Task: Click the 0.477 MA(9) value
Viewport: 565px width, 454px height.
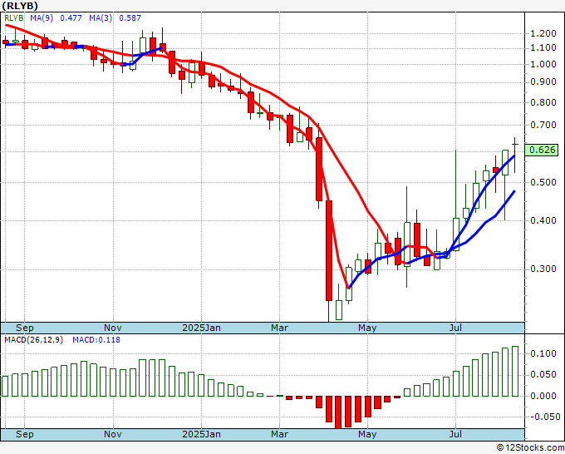Action: tap(71, 18)
